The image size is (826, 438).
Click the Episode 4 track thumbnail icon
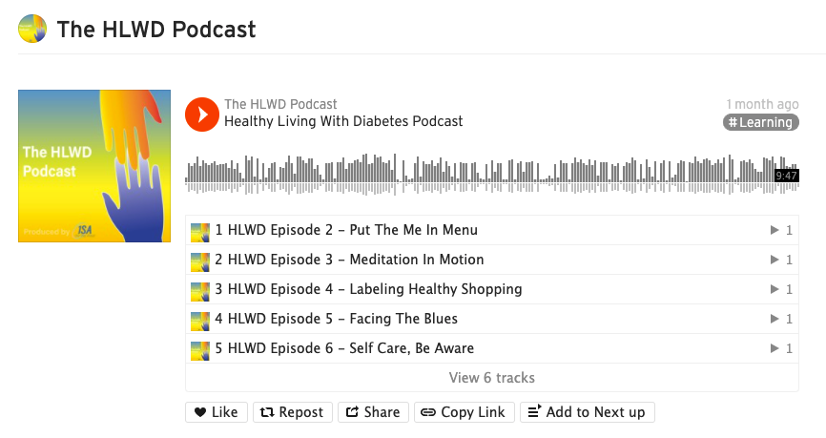tap(199, 290)
